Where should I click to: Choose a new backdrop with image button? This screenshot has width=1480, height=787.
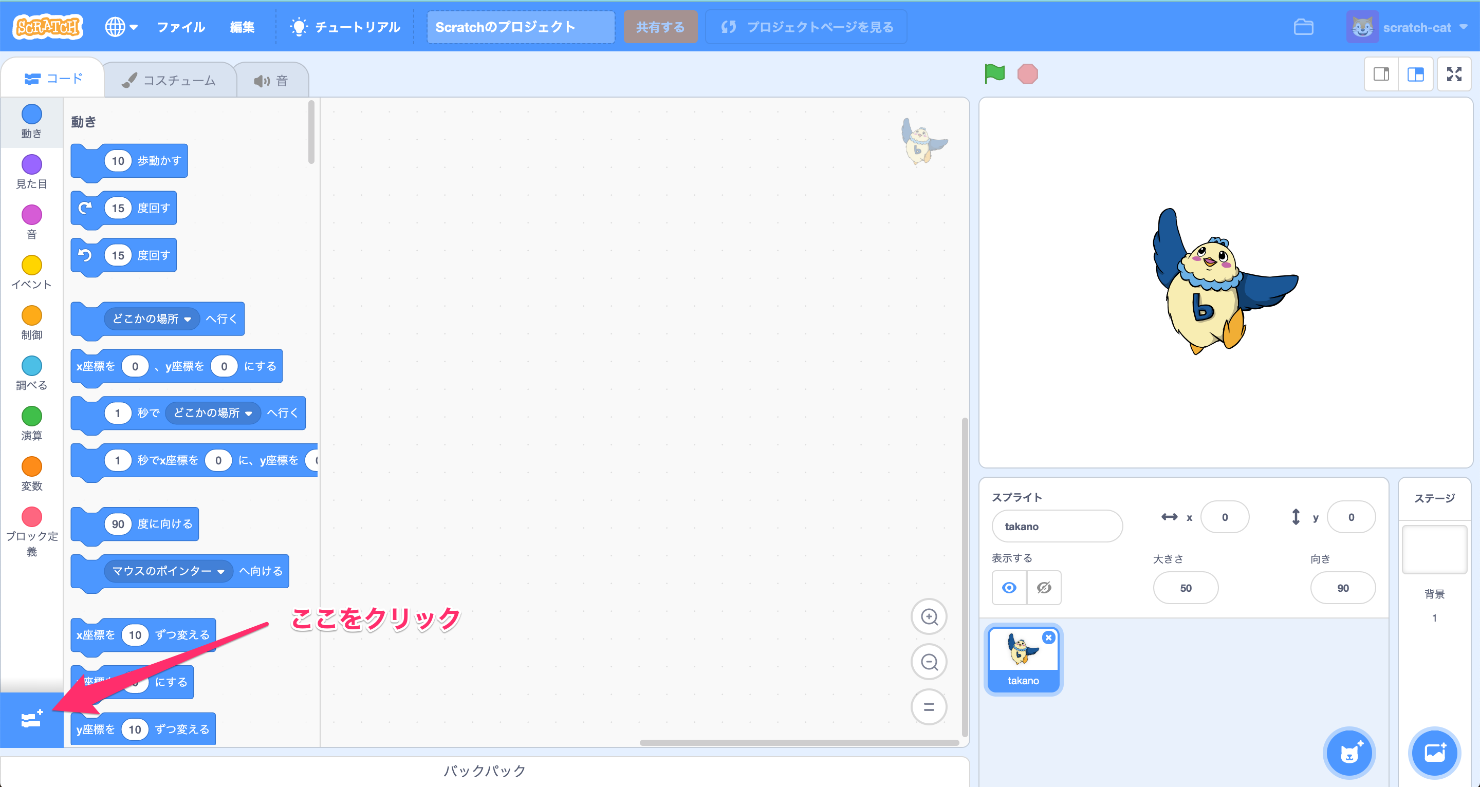(x=1434, y=753)
